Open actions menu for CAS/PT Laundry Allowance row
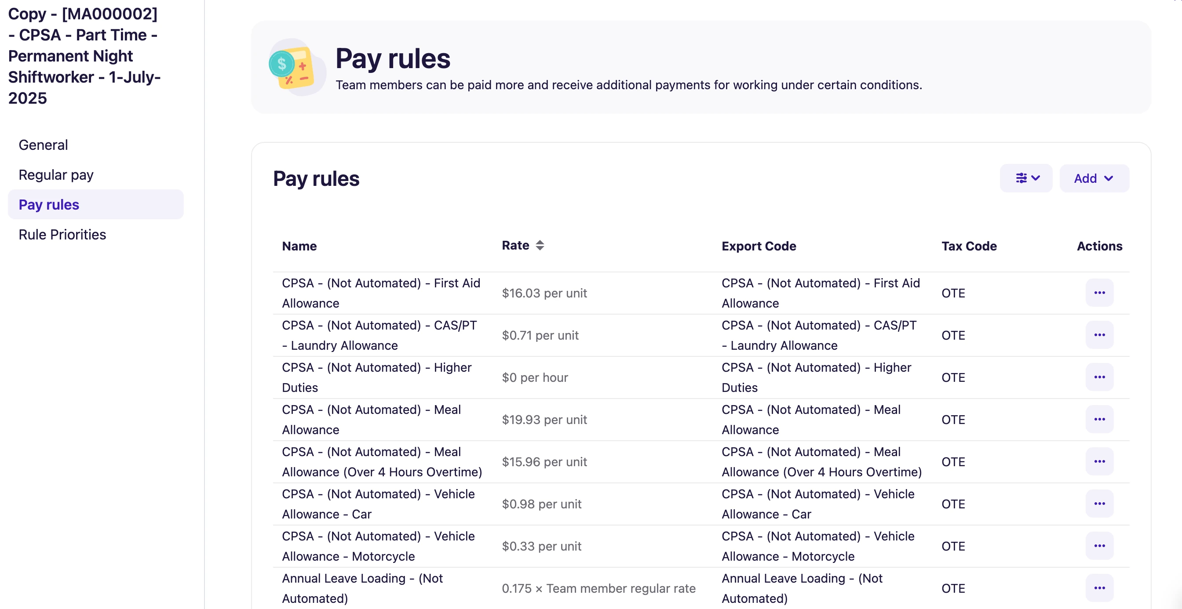Viewport: 1182px width, 609px height. click(x=1099, y=335)
